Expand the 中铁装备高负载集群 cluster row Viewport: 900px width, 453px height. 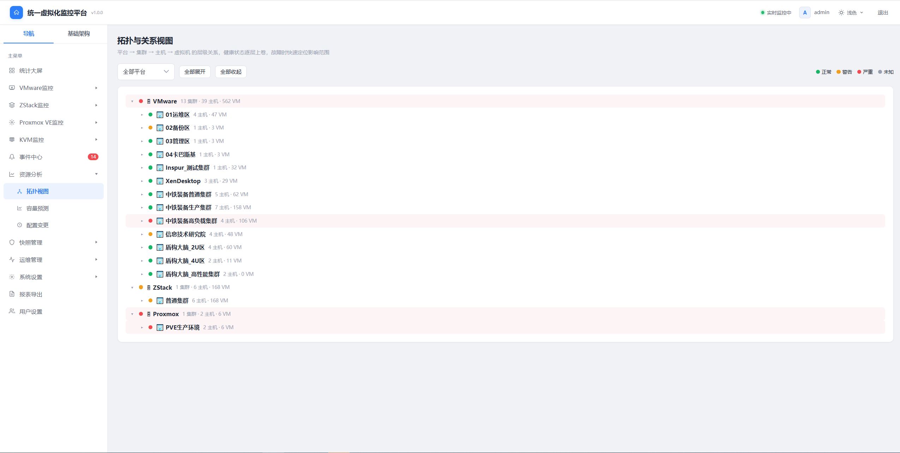(142, 221)
